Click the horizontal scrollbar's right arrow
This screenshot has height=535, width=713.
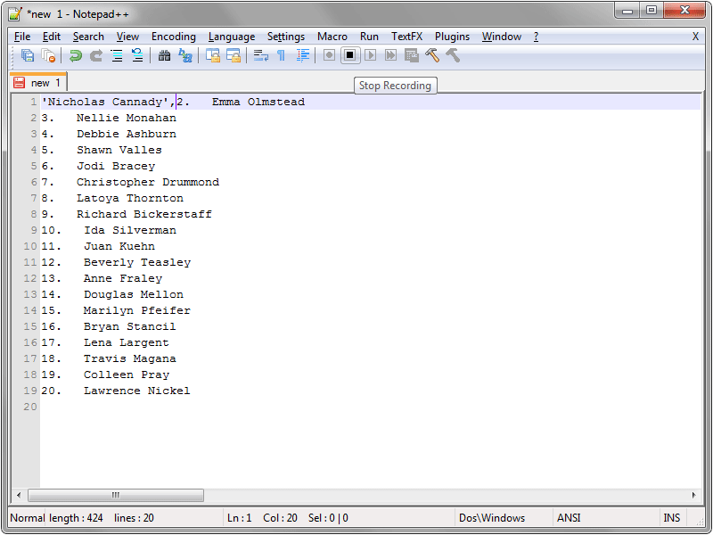[694, 495]
